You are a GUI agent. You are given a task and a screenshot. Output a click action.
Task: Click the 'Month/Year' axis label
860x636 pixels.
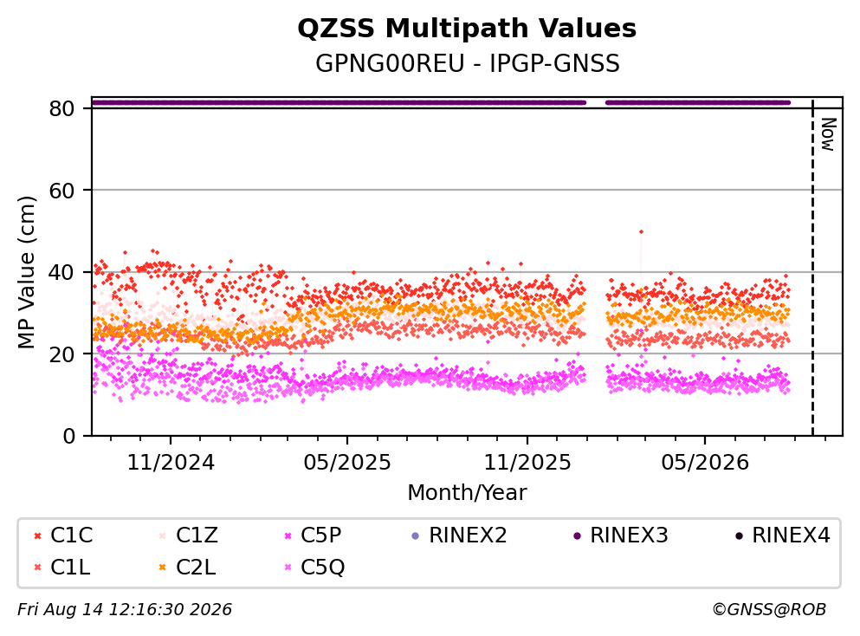(x=467, y=493)
